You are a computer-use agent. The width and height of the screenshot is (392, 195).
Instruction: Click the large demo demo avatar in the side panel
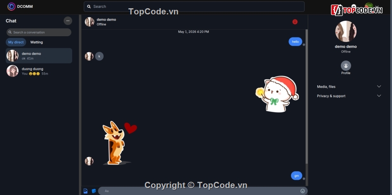coord(346,31)
